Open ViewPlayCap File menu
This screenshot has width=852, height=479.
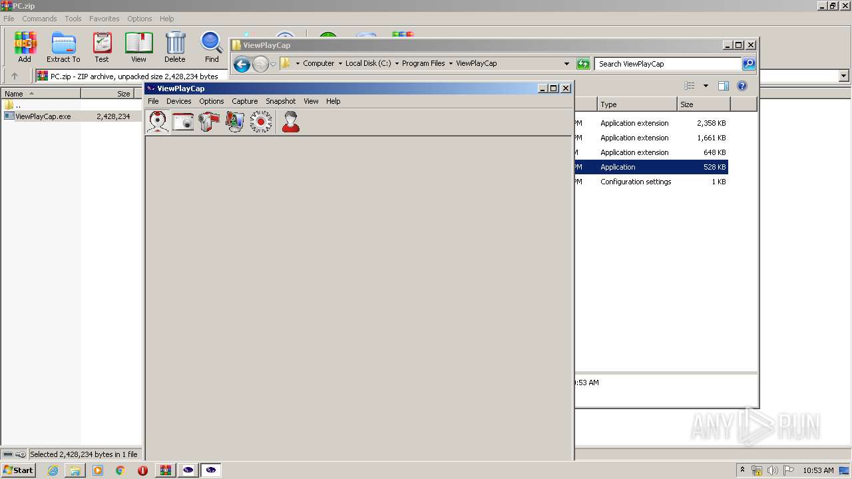click(x=153, y=101)
